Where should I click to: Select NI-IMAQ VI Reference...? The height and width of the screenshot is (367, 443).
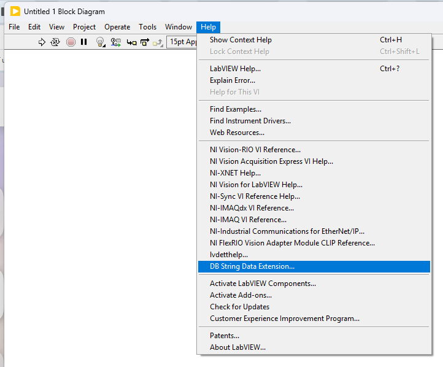pos(314,220)
